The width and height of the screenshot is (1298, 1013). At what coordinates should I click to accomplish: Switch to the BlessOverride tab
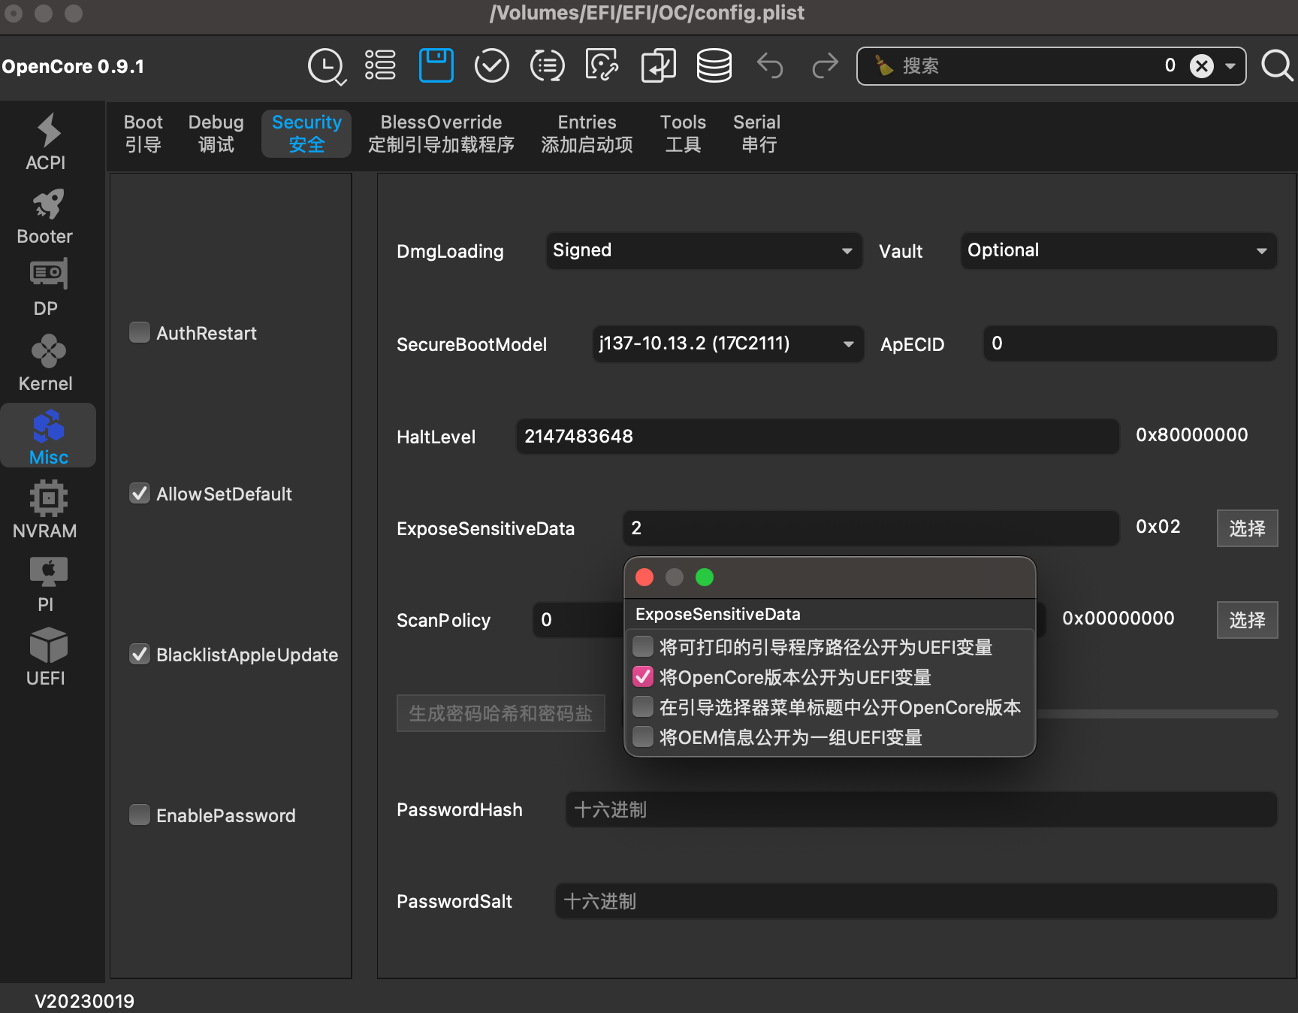(441, 133)
